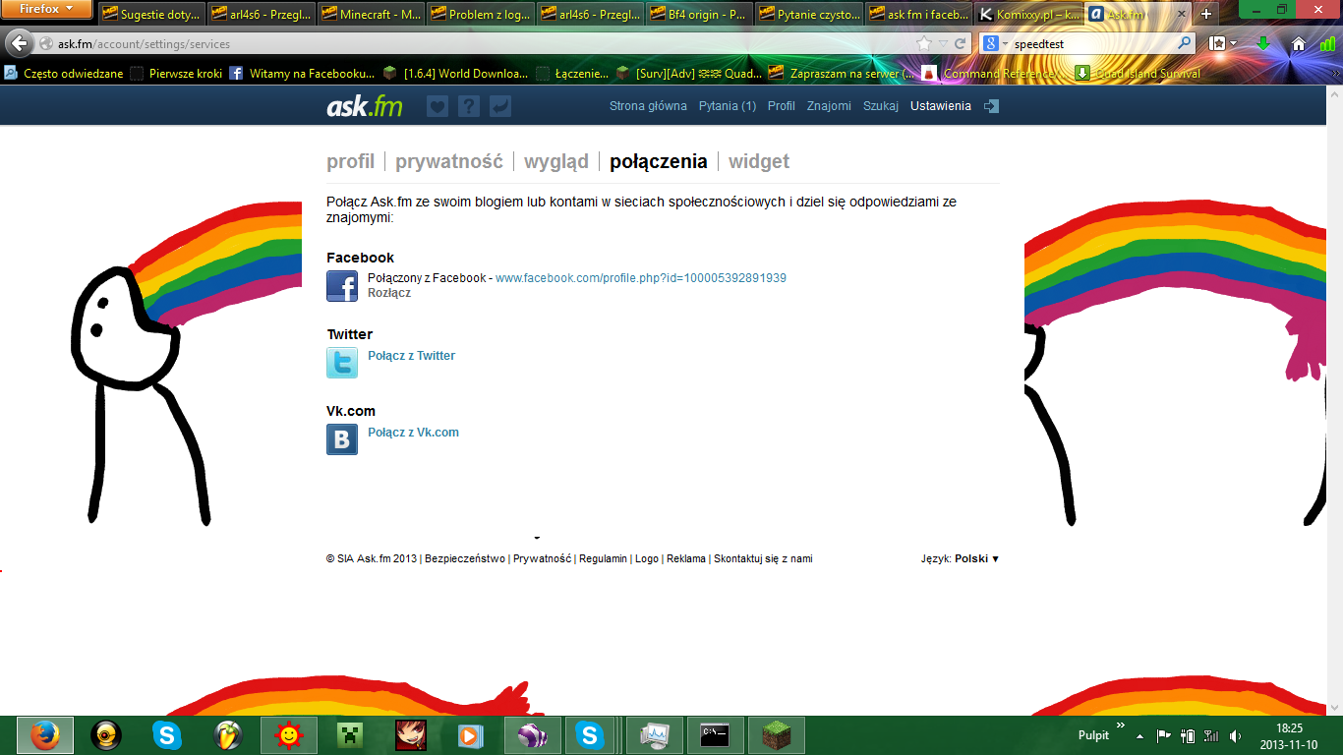
Task: Open the Minecraft grass block taskbar icon
Action: (x=776, y=735)
